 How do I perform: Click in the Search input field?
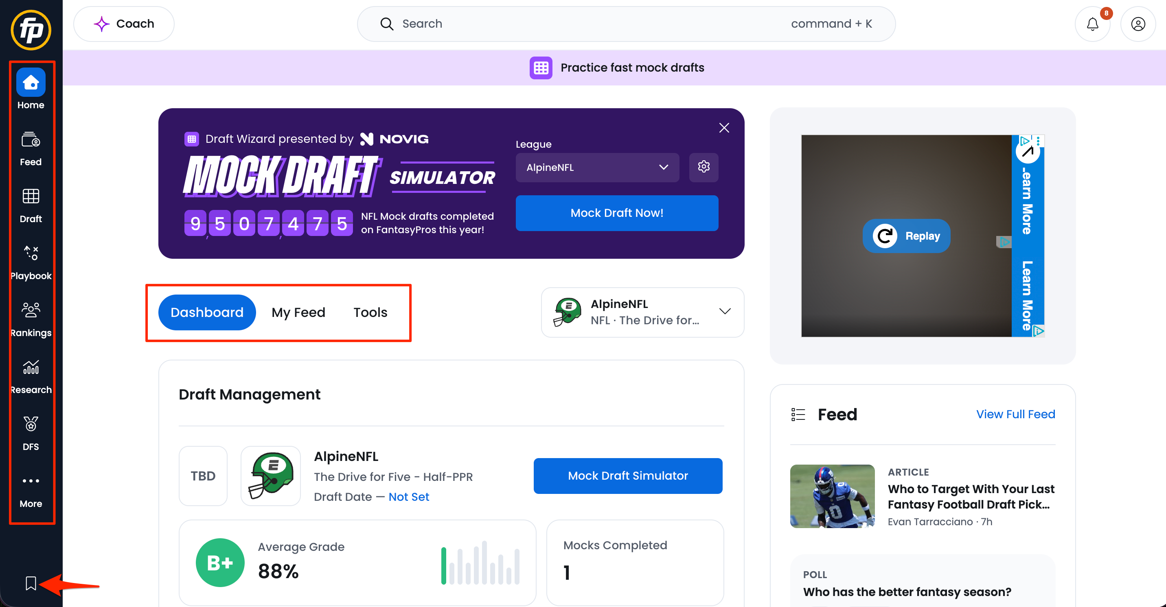tap(627, 24)
